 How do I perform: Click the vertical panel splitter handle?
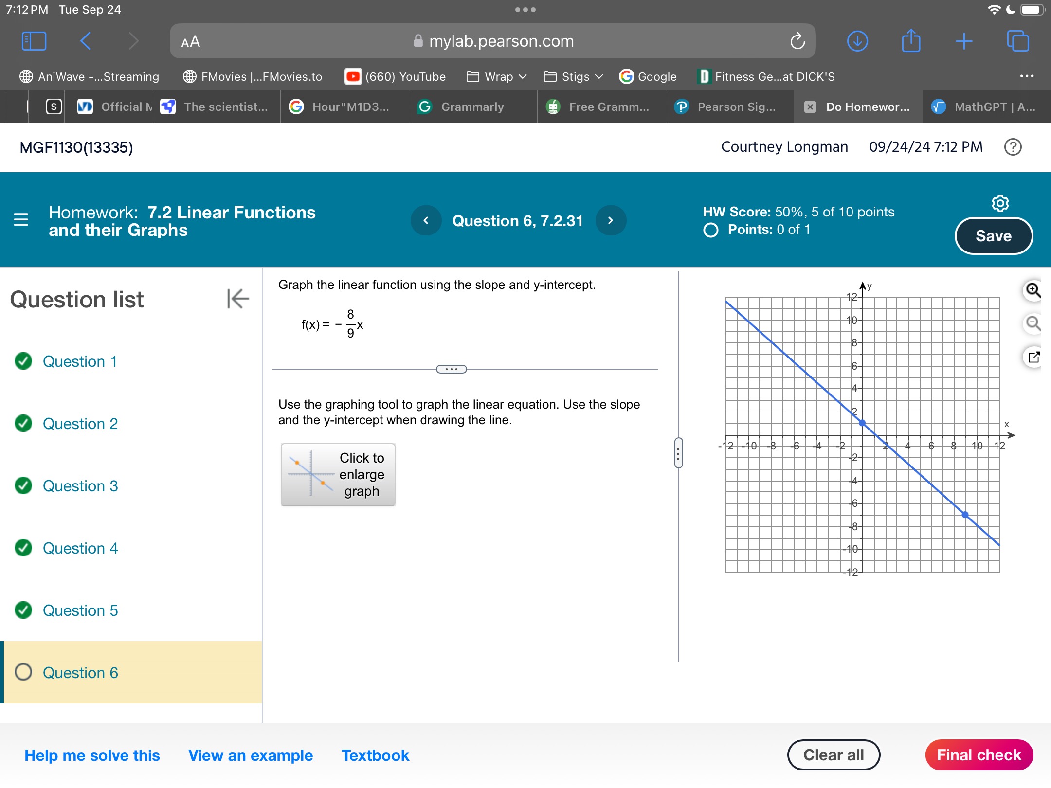click(678, 453)
